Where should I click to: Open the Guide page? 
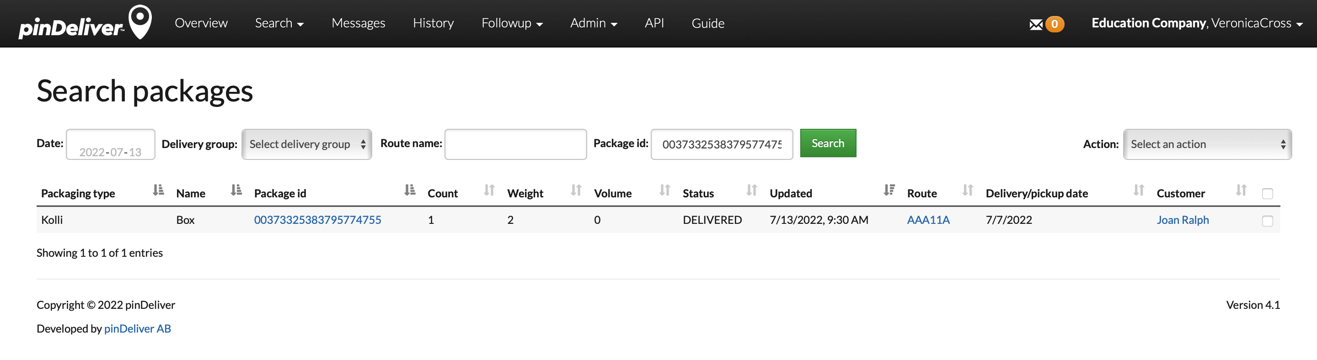click(x=707, y=23)
